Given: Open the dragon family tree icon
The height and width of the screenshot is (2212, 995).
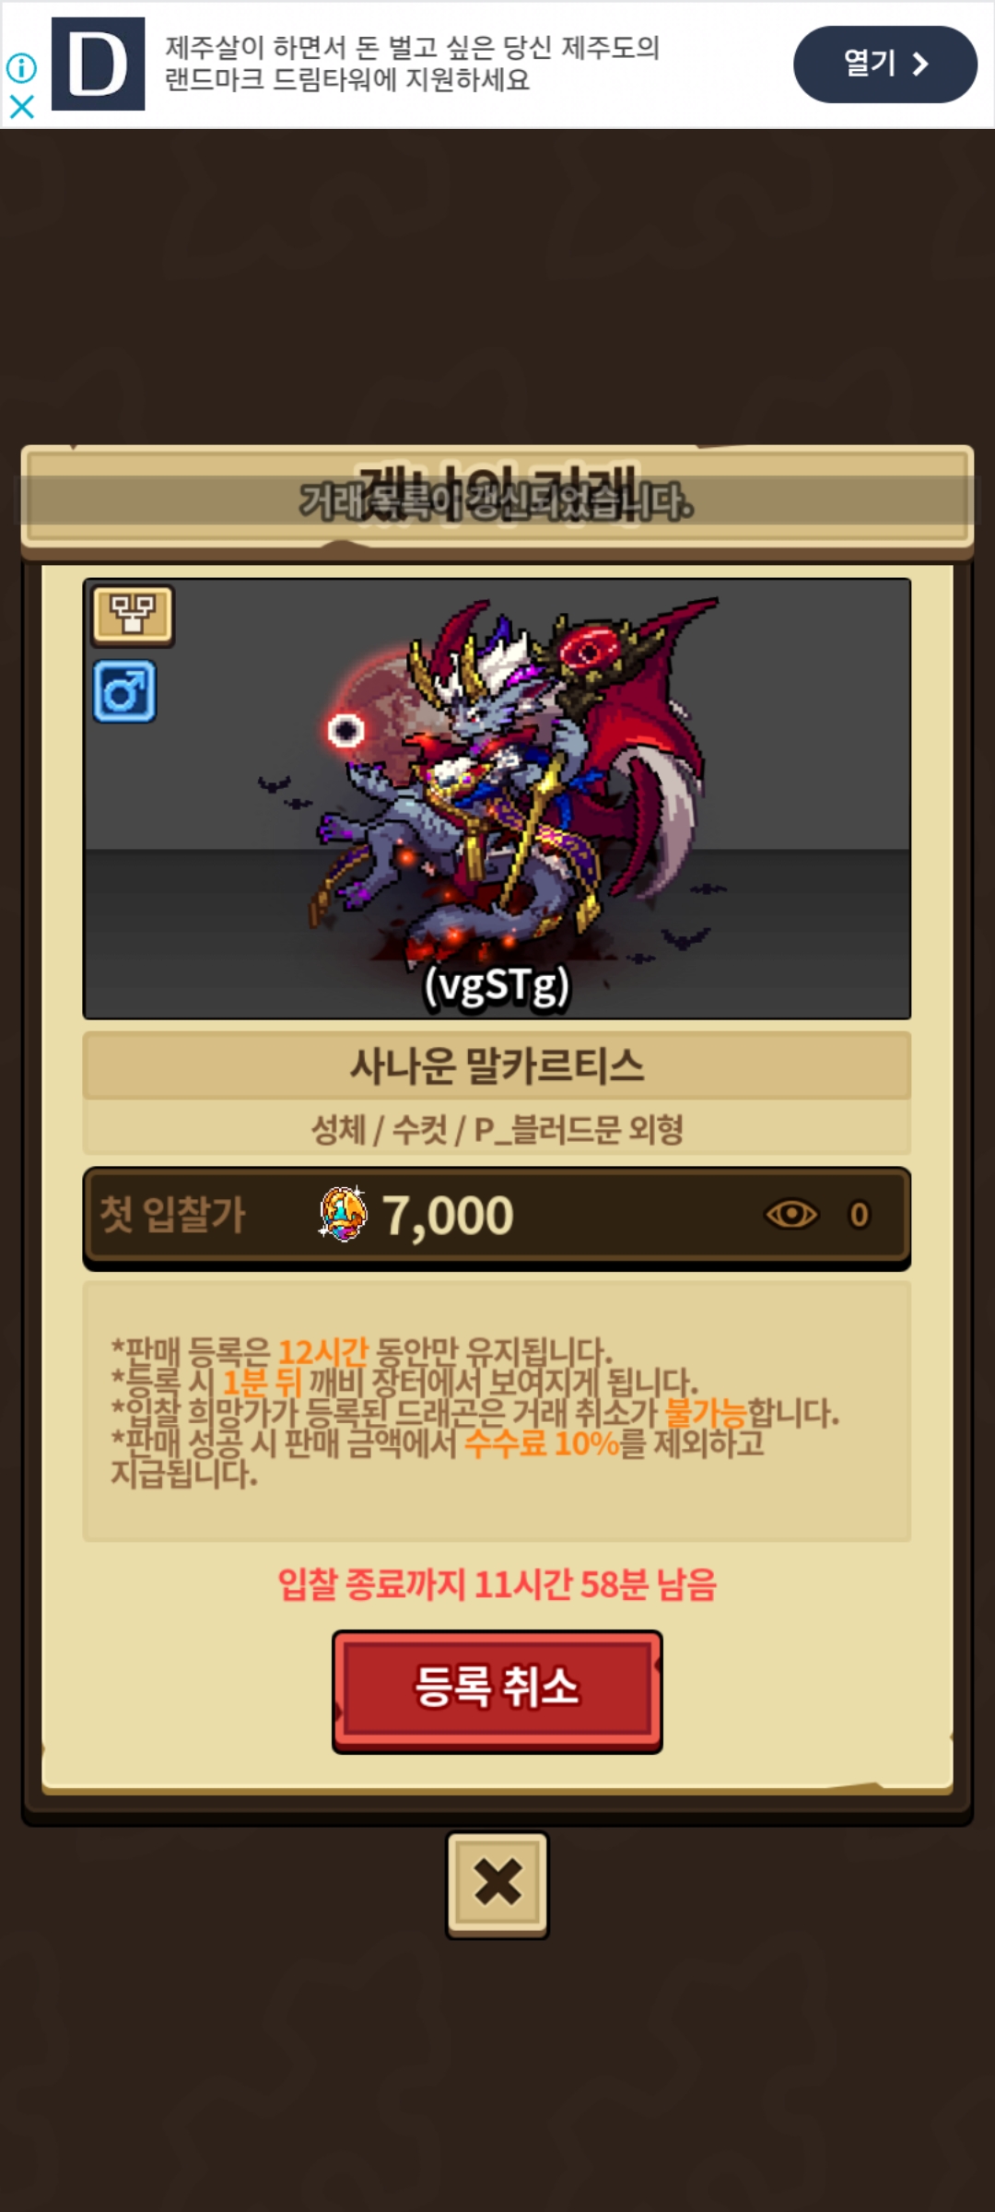Looking at the screenshot, I should click(x=133, y=615).
